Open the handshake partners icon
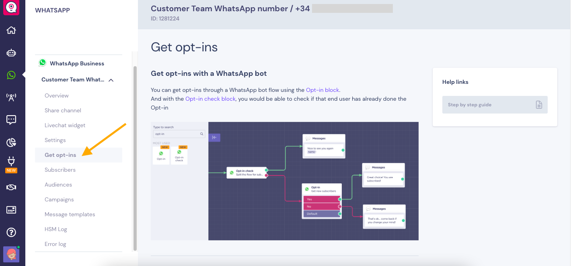The width and height of the screenshot is (571, 266). pos(11,187)
